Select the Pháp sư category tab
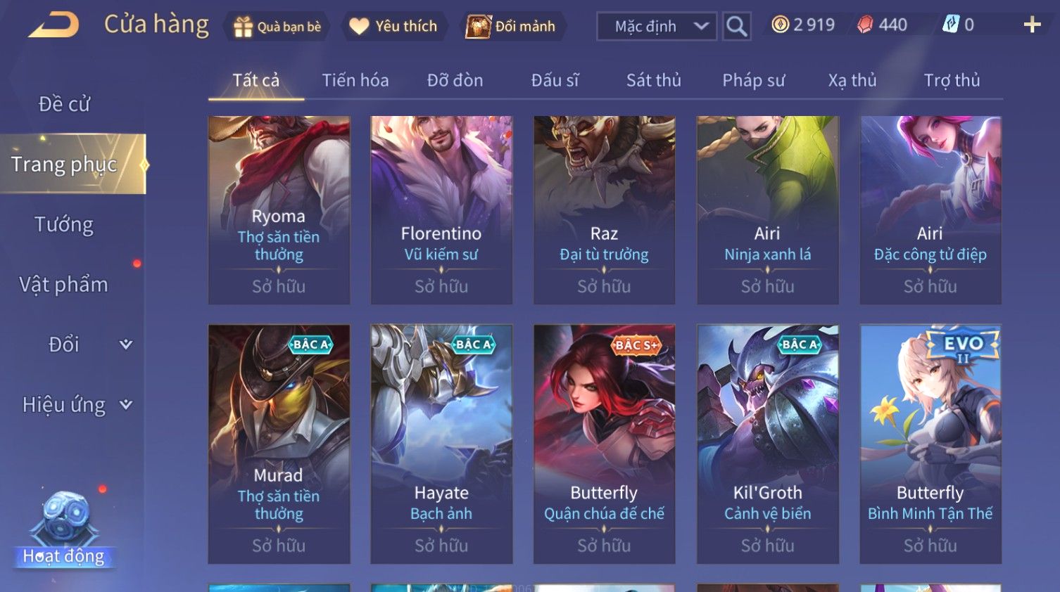Image resolution: width=1060 pixels, height=592 pixels. point(753,80)
